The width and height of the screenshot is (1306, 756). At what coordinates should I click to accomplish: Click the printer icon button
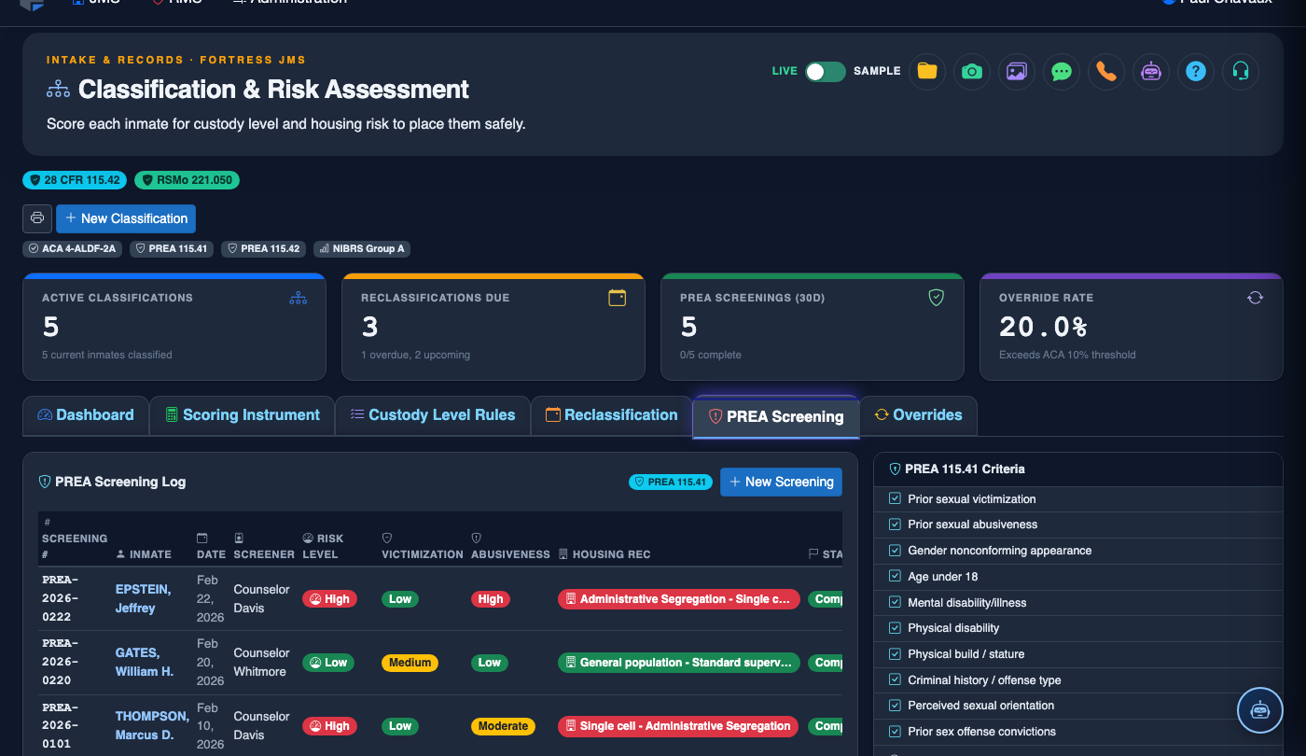[x=37, y=218]
